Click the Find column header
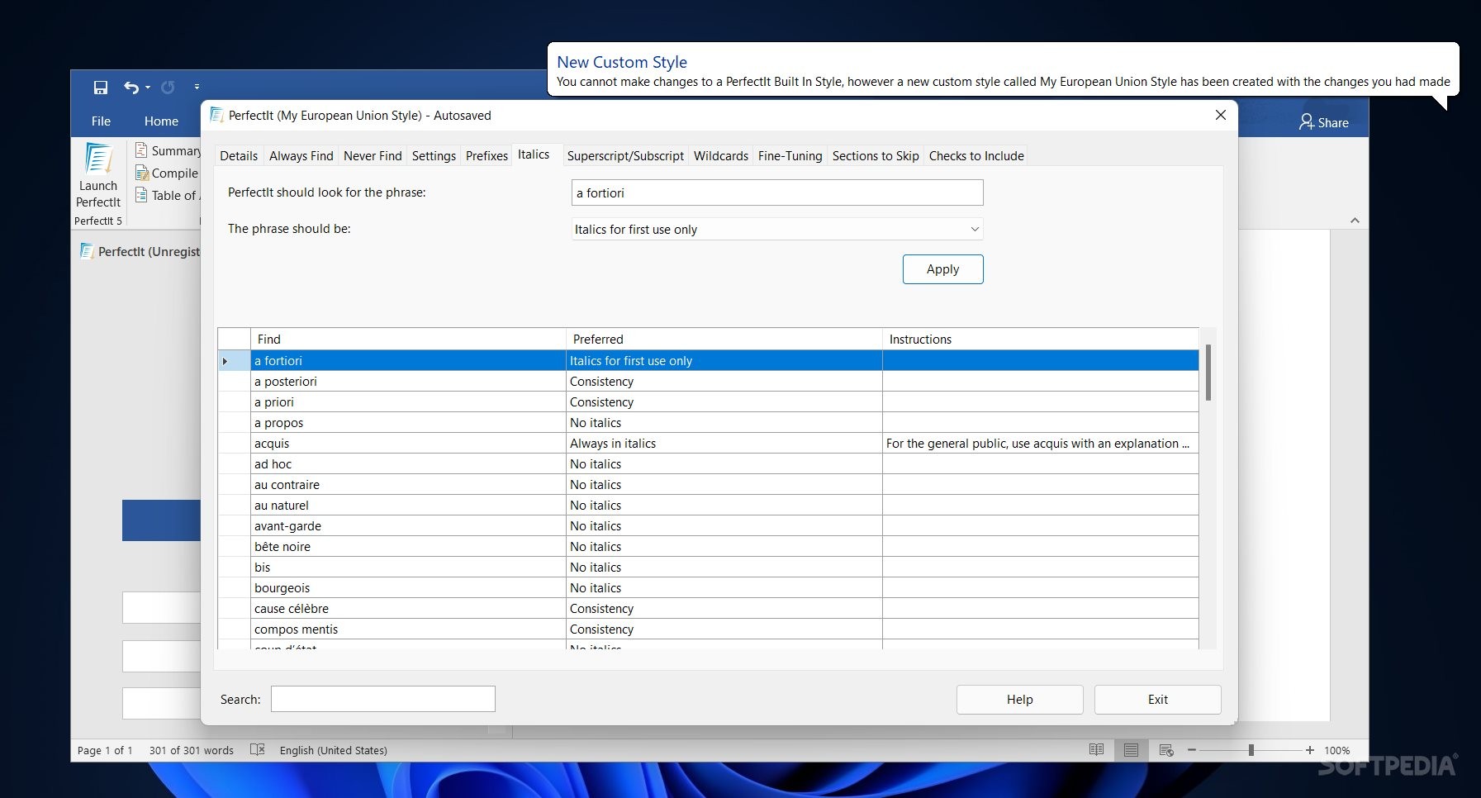Viewport: 1481px width, 798px height. (x=408, y=339)
